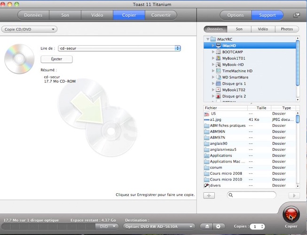Show Vidéo in media browser
Screen dimensions: 307x235
pos(263,29)
